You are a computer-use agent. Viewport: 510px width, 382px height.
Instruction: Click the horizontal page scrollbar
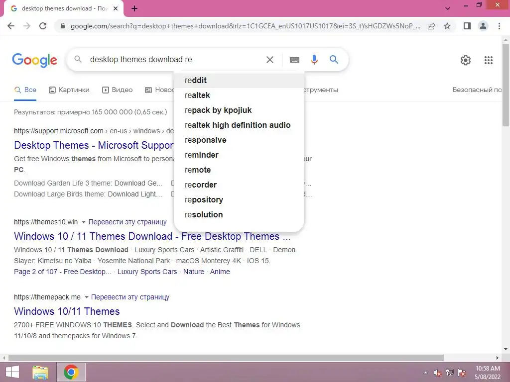[x=226, y=358]
